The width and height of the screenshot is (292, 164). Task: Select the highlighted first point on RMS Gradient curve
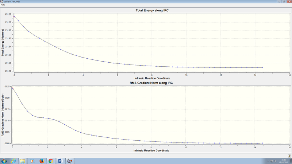coord(12,88)
